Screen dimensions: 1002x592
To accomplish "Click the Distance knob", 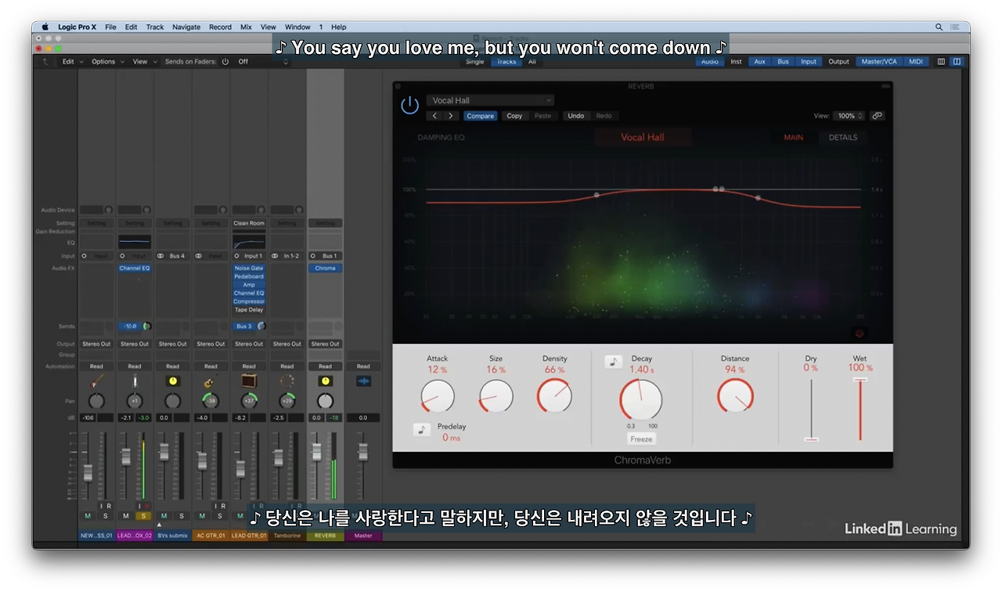I will [x=735, y=396].
